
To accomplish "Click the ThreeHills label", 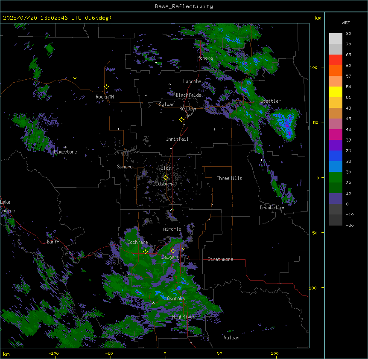I will [x=229, y=178].
